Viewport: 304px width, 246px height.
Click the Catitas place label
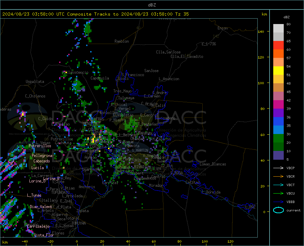[x=193, y=182]
